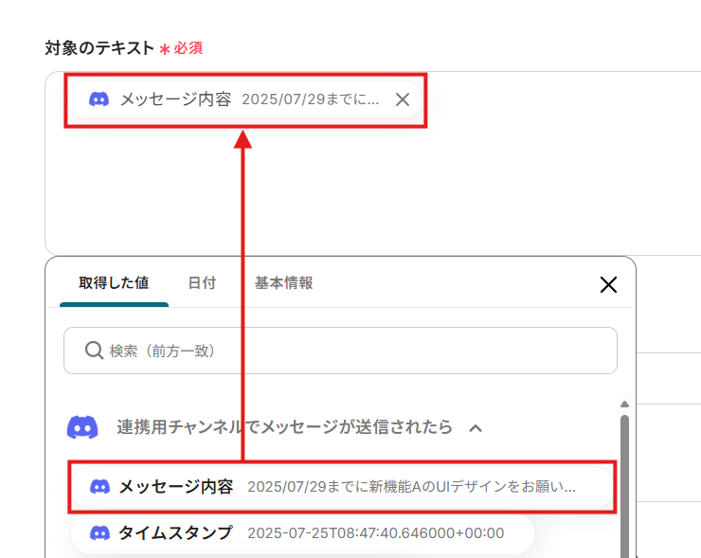Close the 取得した値 picker panel
This screenshot has width=701, height=558.
[608, 284]
